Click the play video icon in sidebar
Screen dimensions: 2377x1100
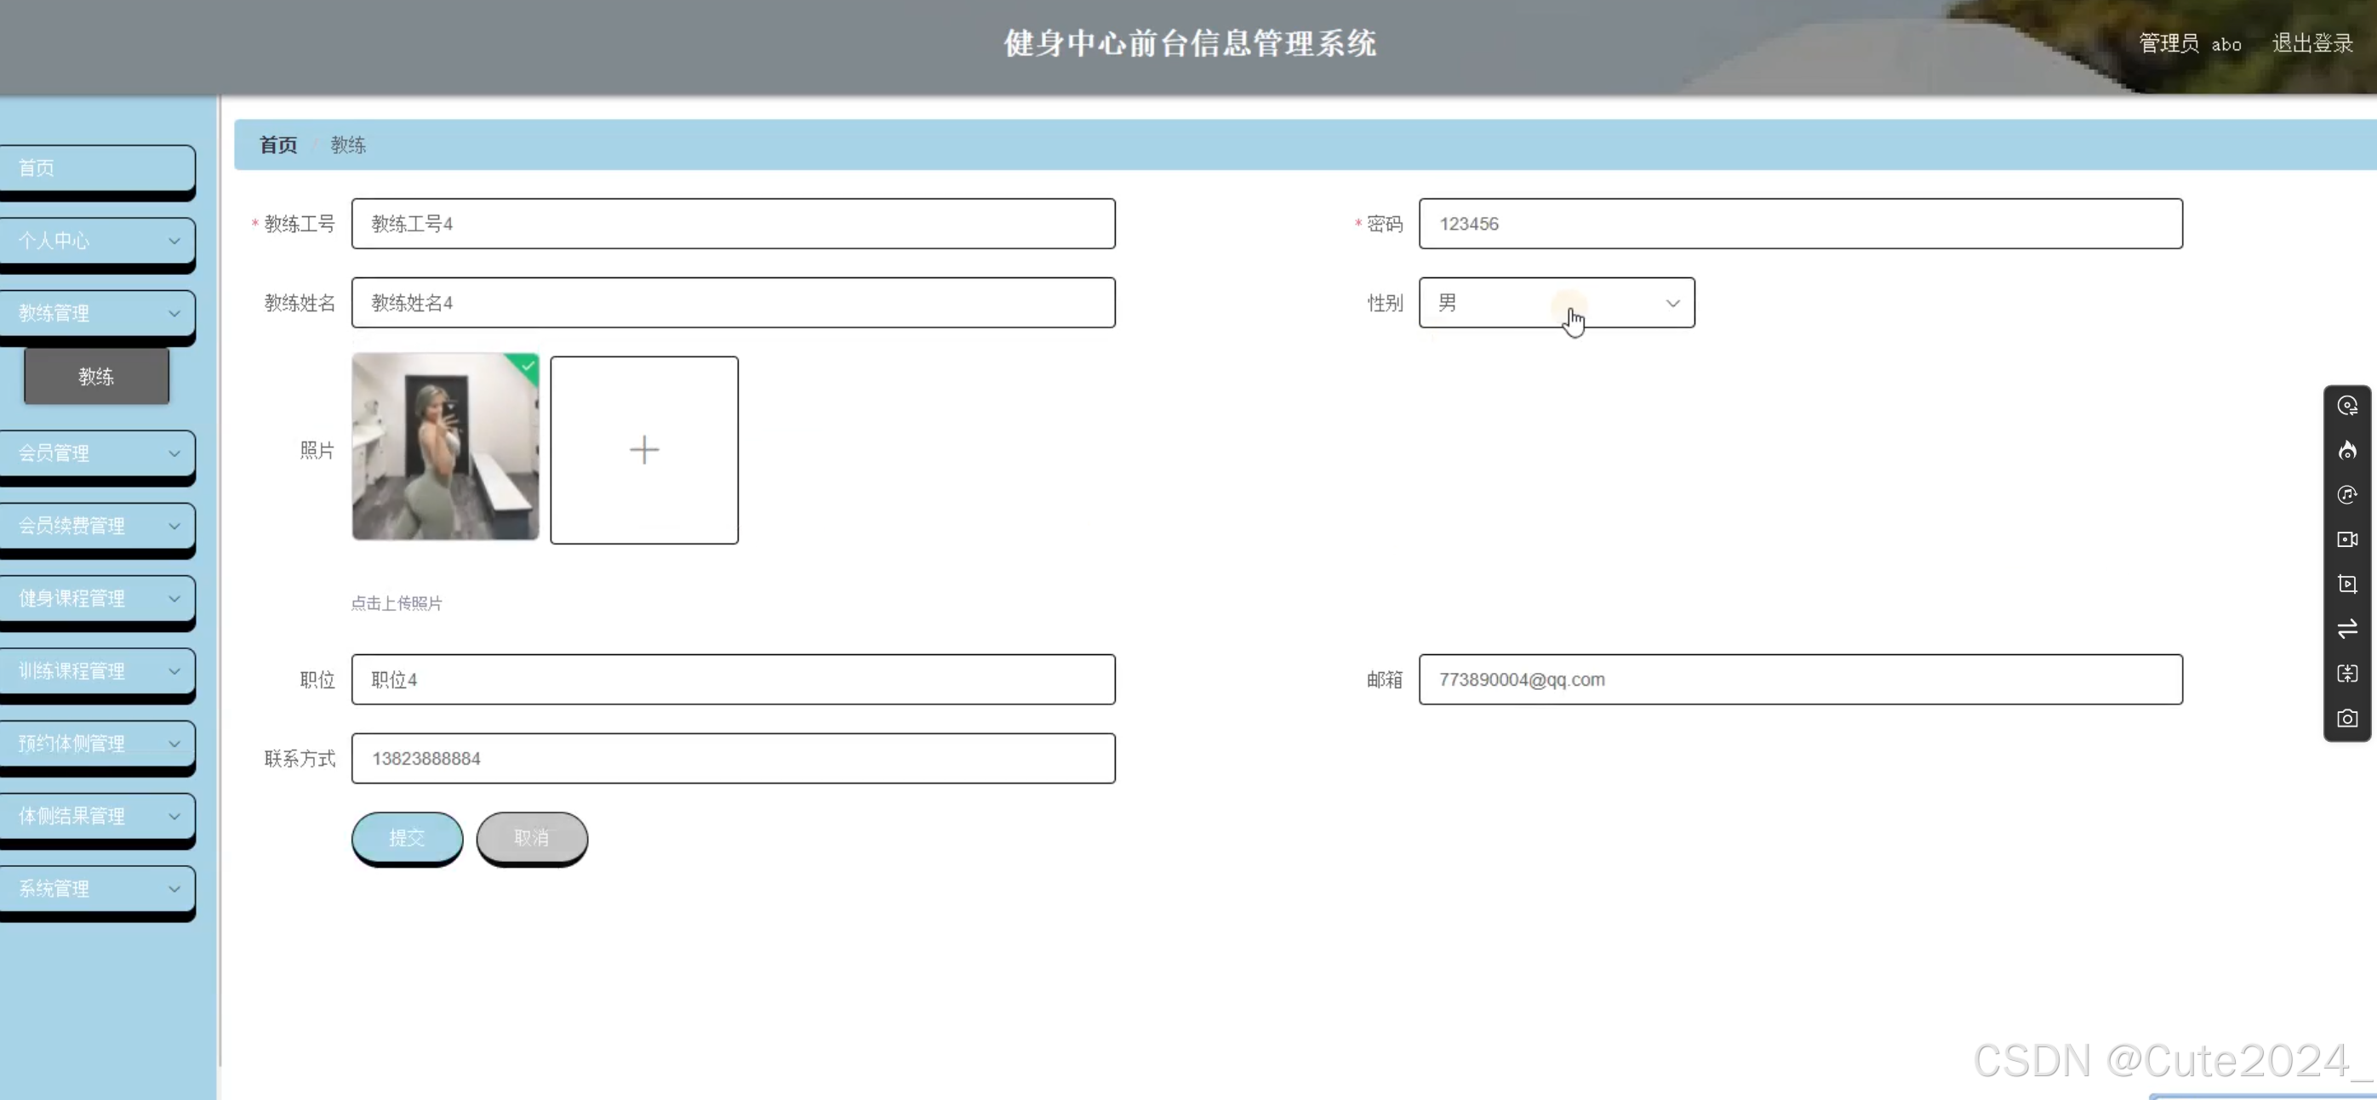pos(2348,584)
